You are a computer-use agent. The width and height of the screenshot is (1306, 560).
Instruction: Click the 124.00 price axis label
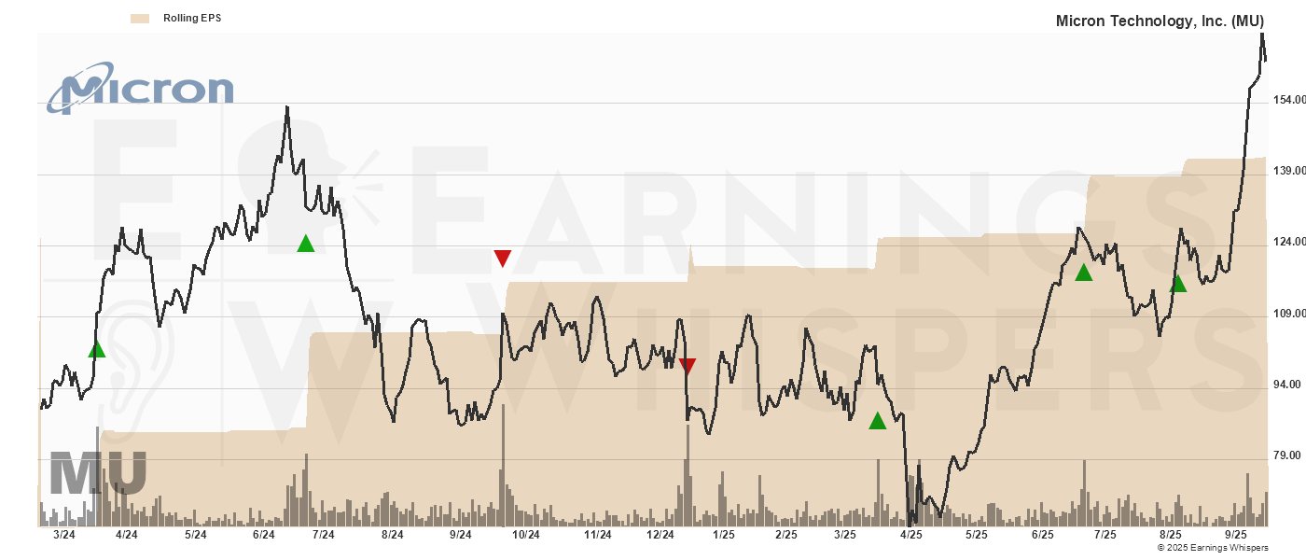click(1287, 242)
